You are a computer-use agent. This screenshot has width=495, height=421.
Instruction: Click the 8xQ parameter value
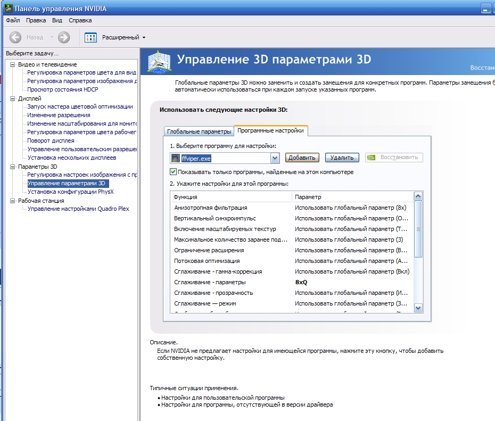point(301,283)
